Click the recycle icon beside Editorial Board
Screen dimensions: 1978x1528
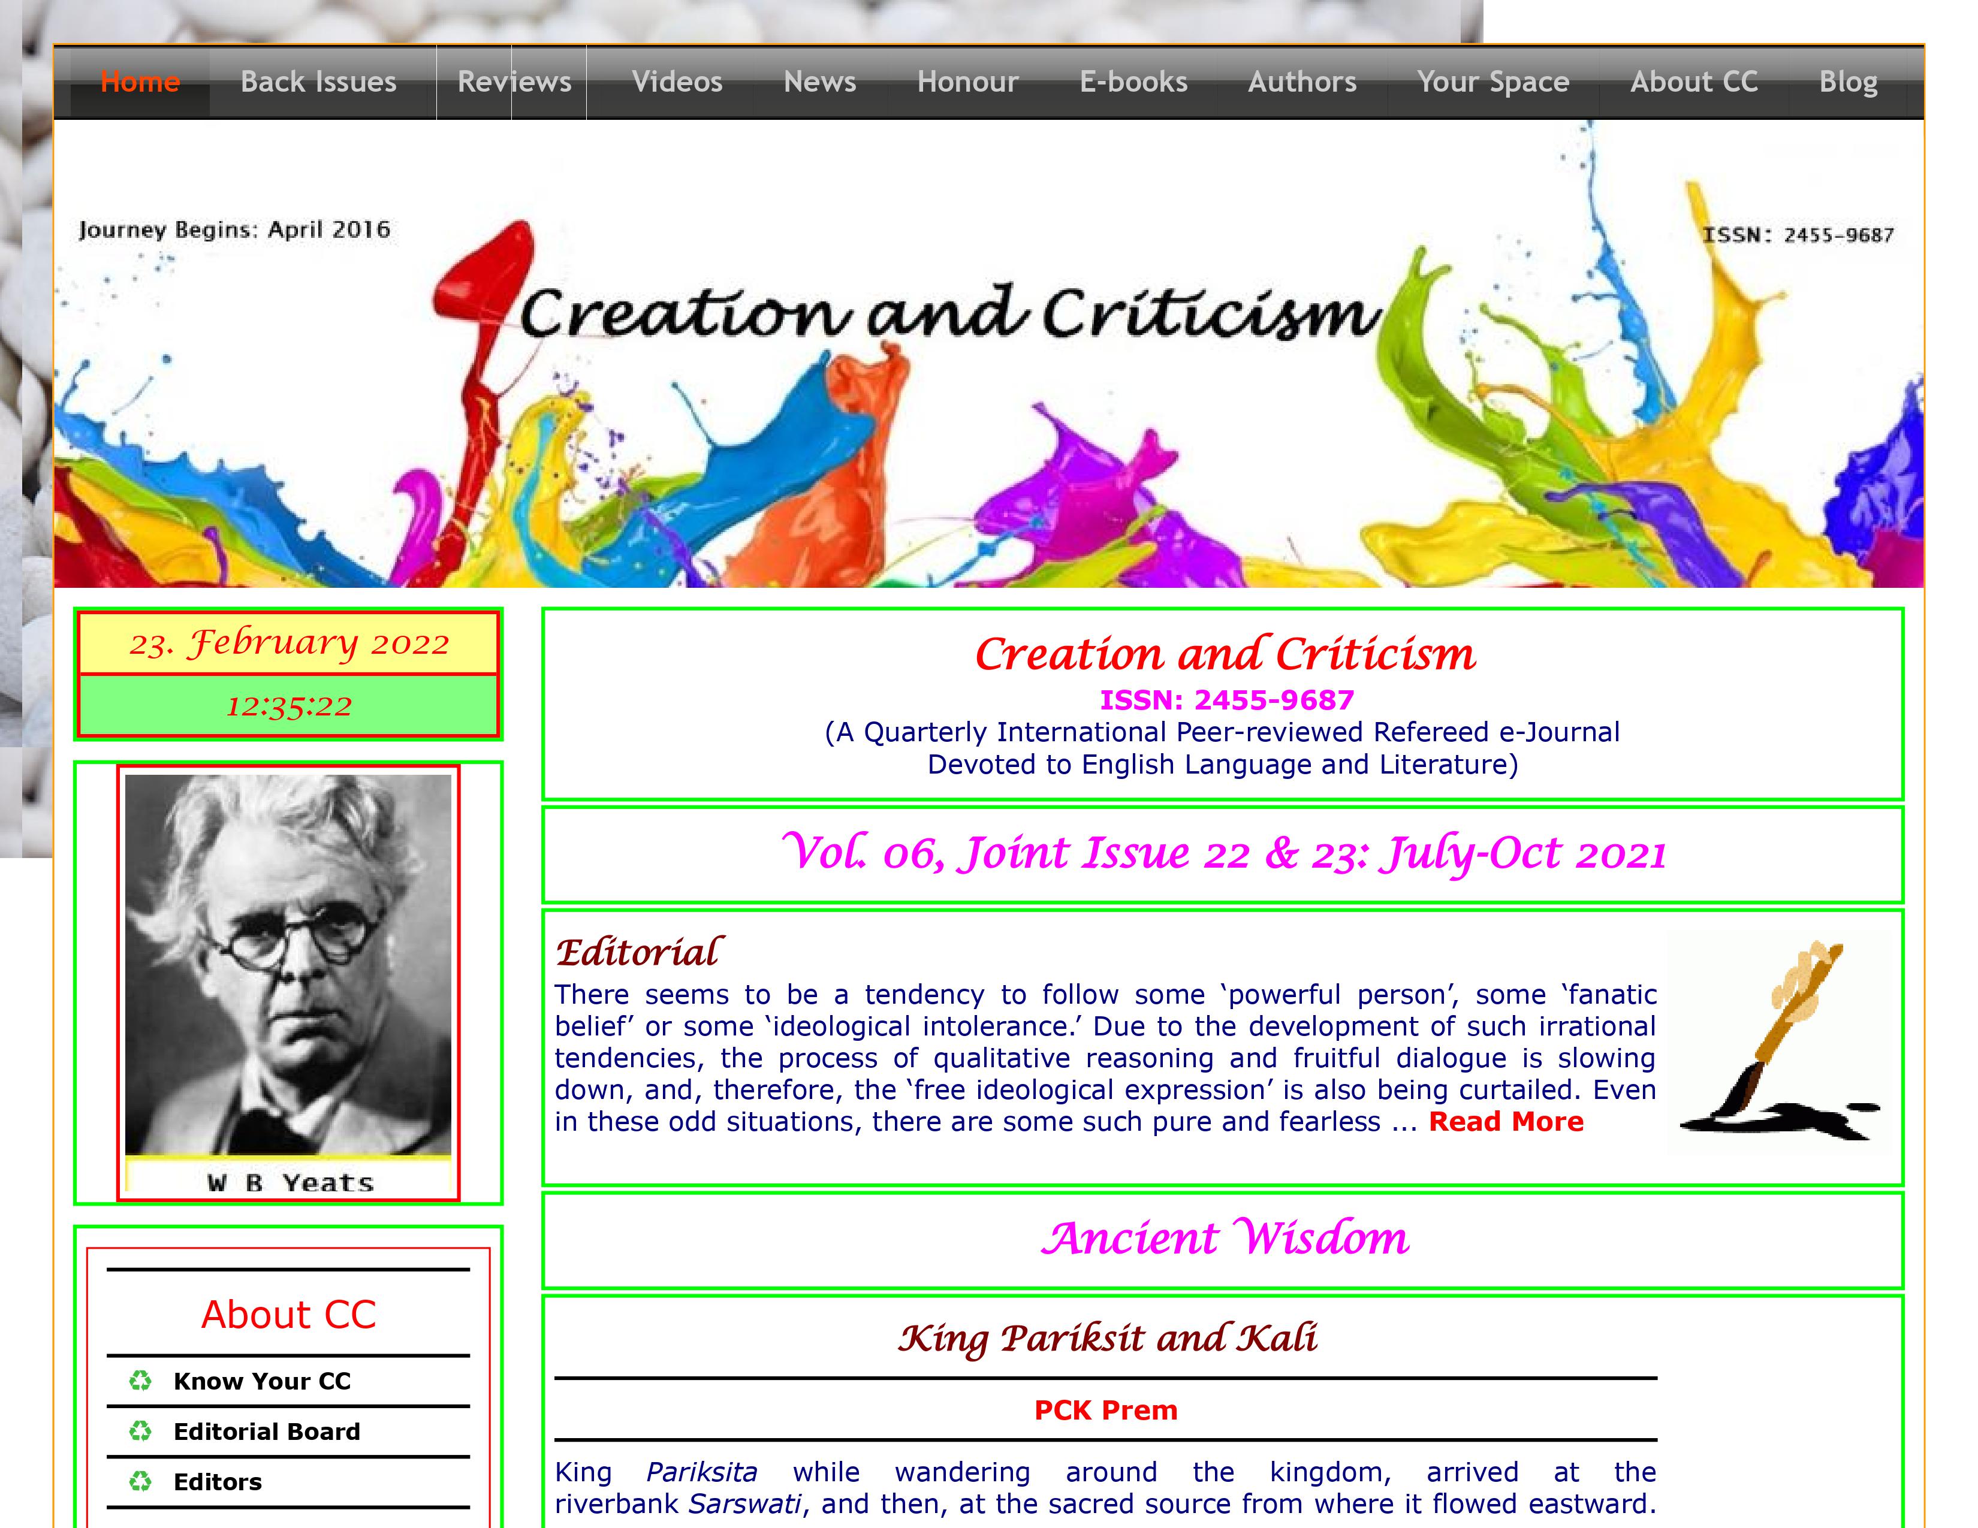[140, 1431]
